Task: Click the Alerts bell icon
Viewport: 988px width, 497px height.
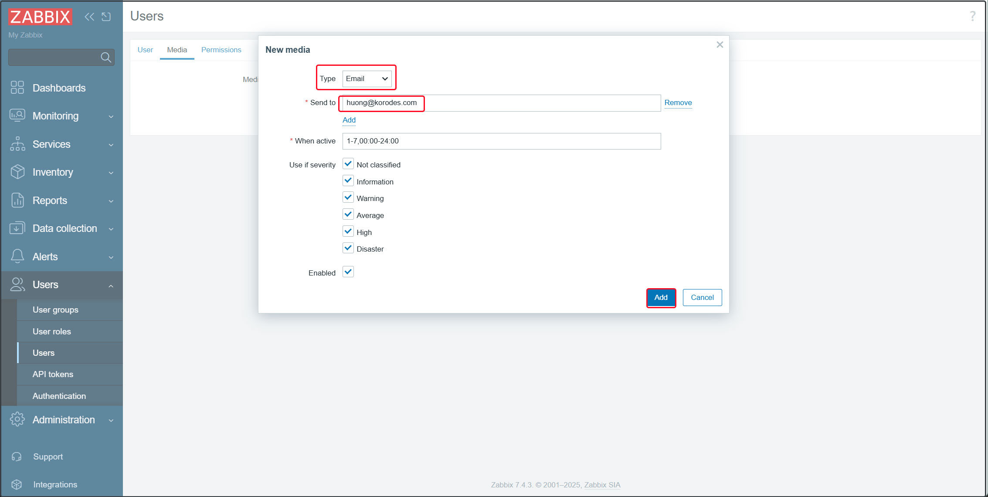Action: (x=17, y=256)
